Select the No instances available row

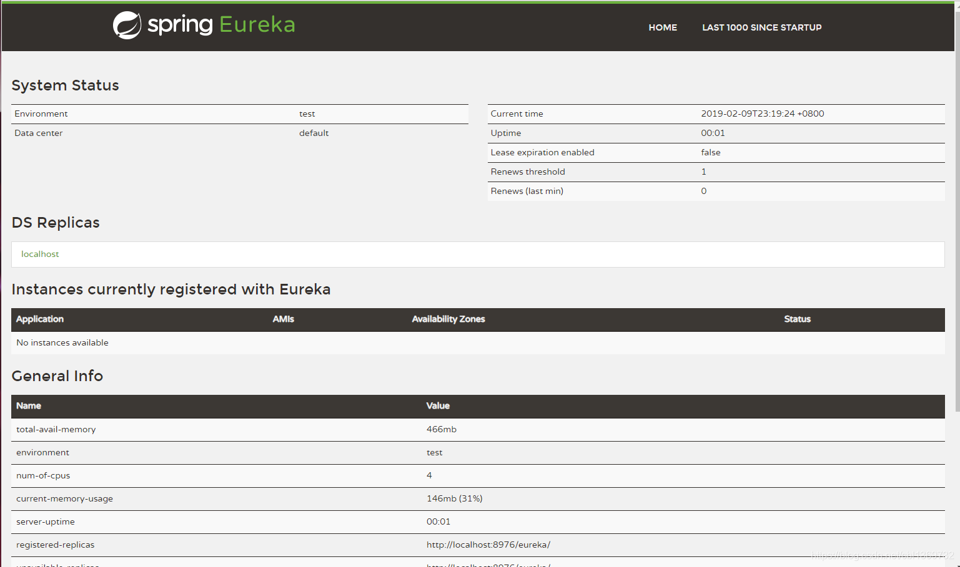(62, 342)
